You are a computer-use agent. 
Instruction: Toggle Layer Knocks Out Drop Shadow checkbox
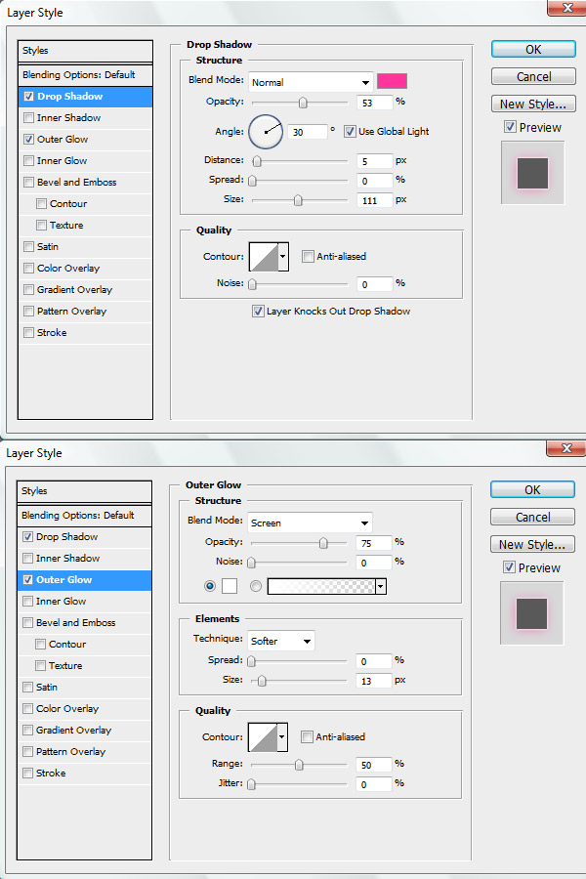pos(258,312)
